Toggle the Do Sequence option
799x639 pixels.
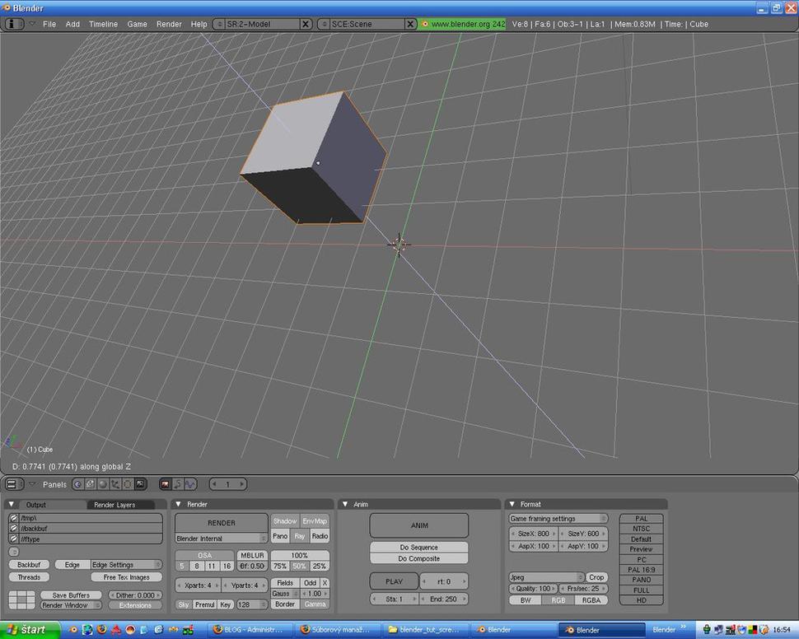pyautogui.click(x=419, y=547)
